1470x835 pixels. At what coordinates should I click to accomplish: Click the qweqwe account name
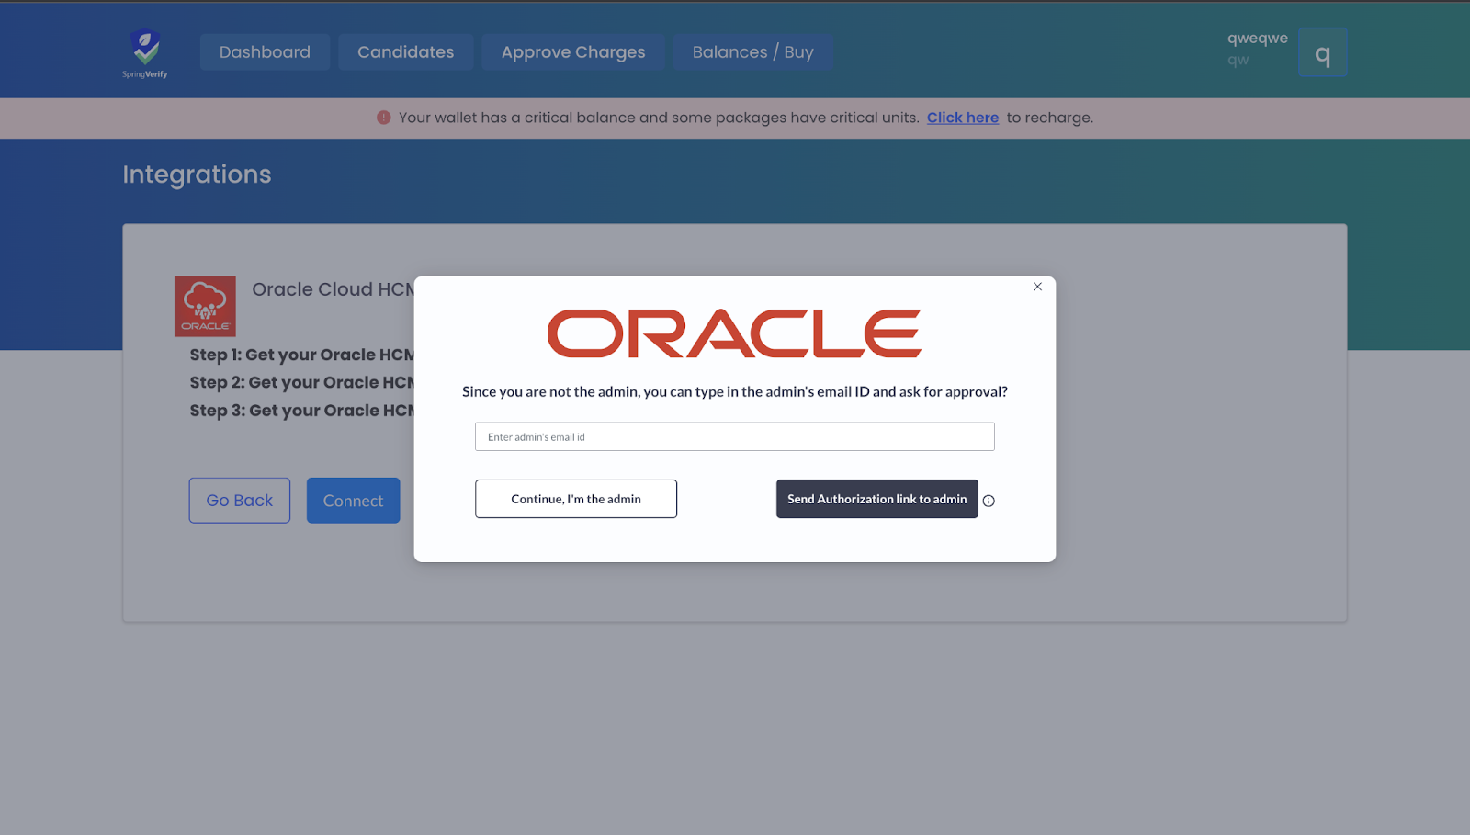pos(1257,39)
